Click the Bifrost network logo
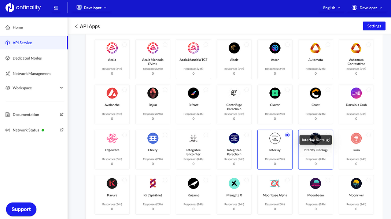 coord(193,93)
